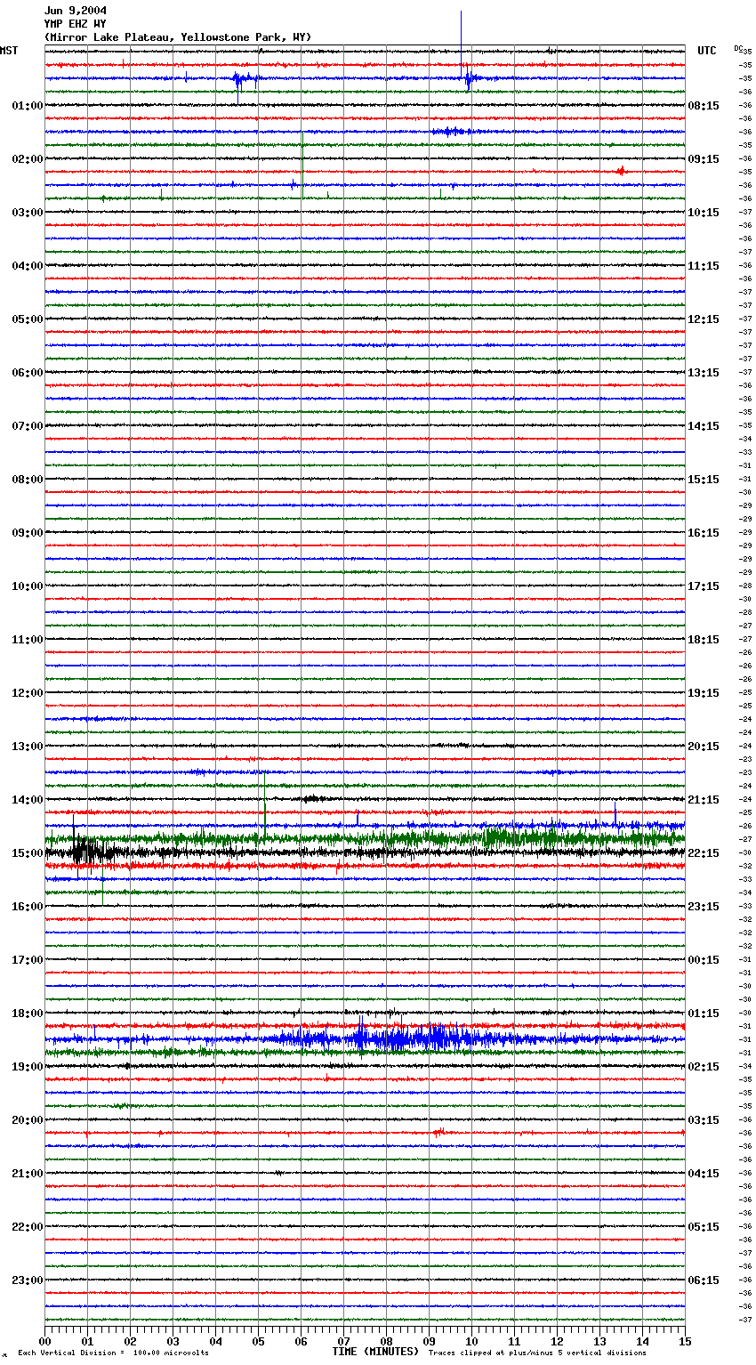This screenshot has width=756, height=1365.
Task: Select the 23:00 MST hour label
Action: tap(28, 1280)
